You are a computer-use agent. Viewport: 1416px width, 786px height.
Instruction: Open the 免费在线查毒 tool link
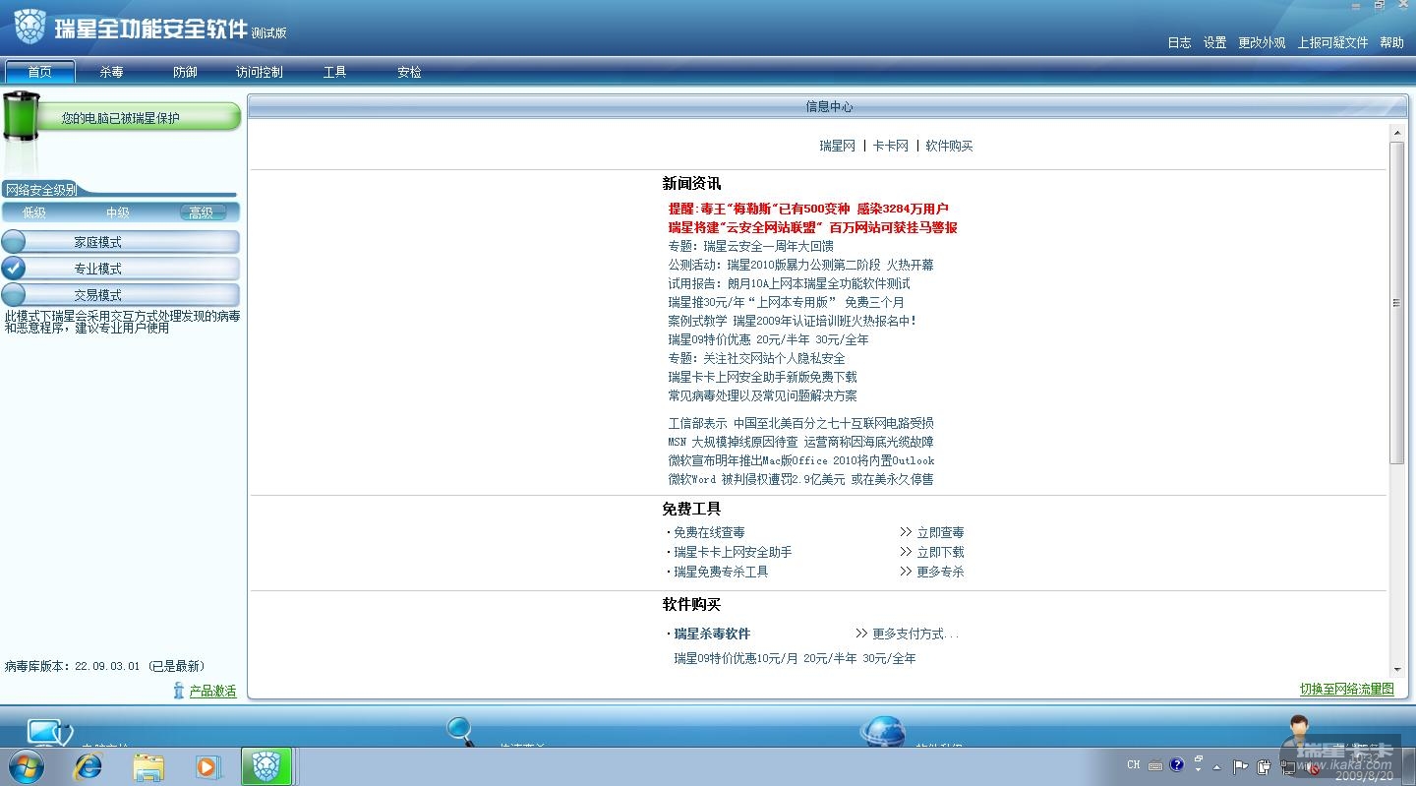pos(709,532)
